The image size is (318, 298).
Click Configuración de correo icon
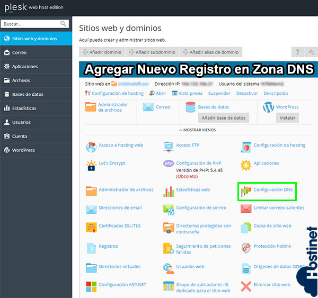tap(169, 210)
